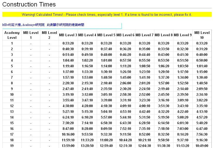
Task: Click the "0:50:00" cell in row 4
Action: 202,60
